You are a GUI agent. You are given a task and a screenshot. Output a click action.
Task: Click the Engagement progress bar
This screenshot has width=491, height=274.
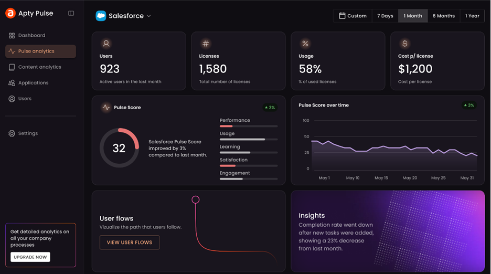coord(249,178)
